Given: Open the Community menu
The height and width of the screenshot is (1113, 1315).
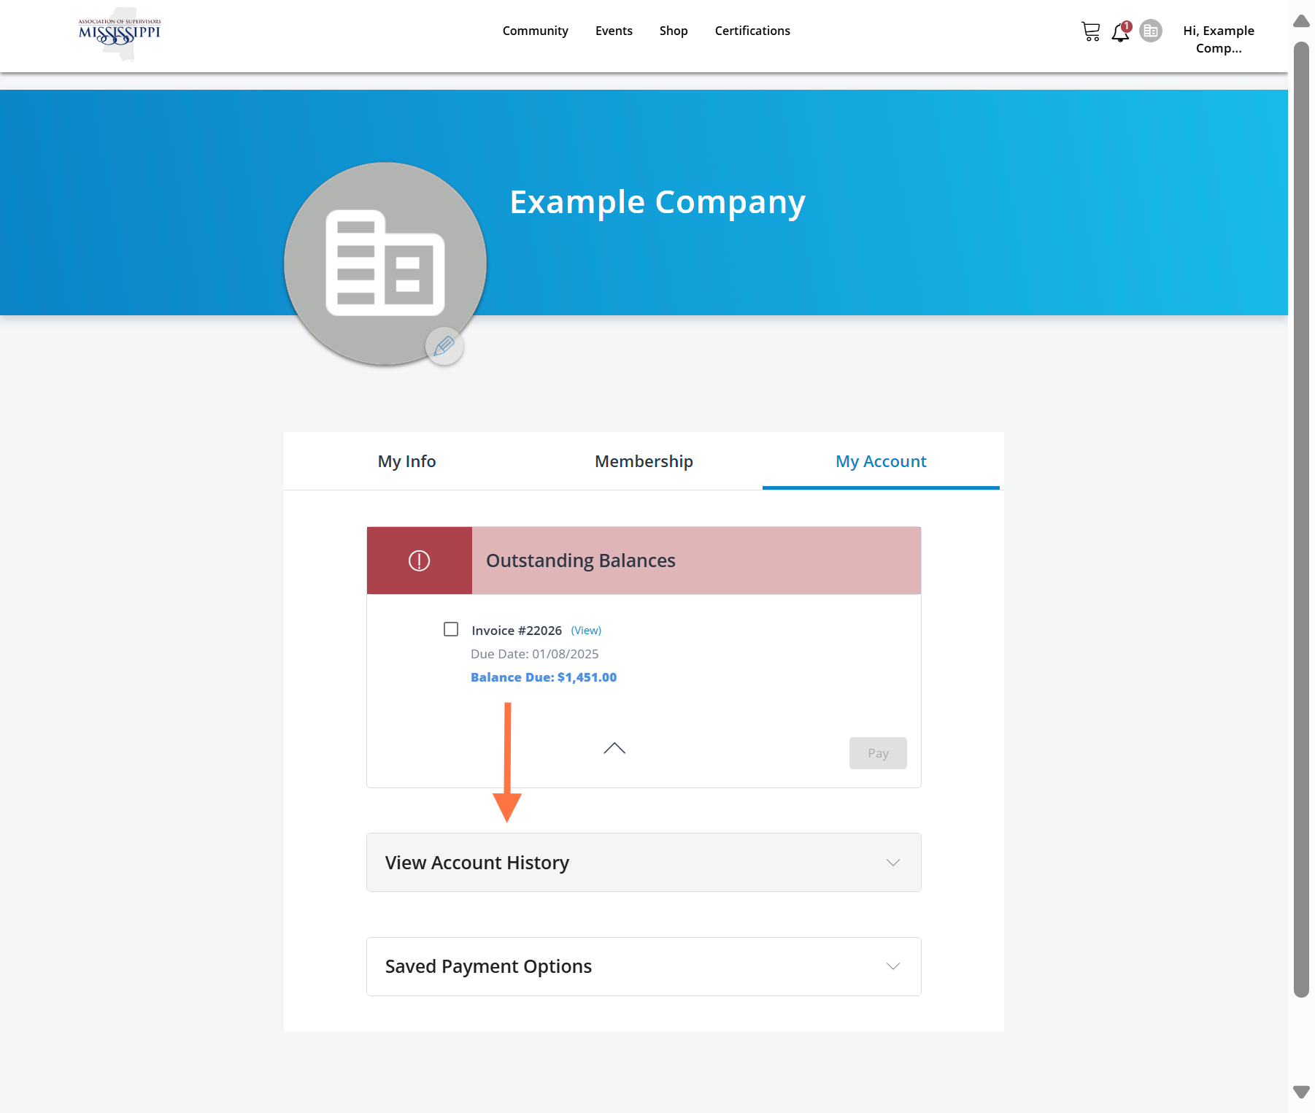Looking at the screenshot, I should 535,31.
